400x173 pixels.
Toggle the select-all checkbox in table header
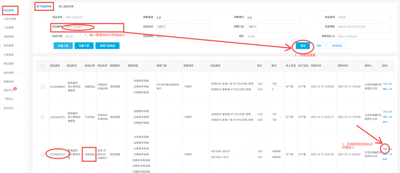pos(43,66)
